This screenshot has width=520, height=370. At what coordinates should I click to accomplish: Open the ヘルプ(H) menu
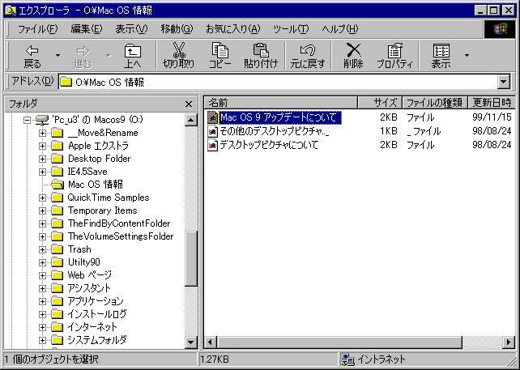coord(340,29)
